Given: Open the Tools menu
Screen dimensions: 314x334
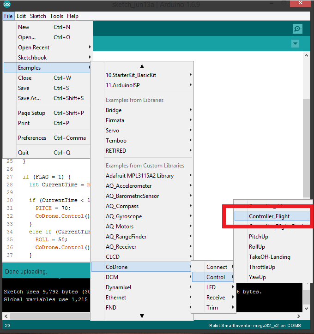Looking at the screenshot, I should [x=57, y=16].
